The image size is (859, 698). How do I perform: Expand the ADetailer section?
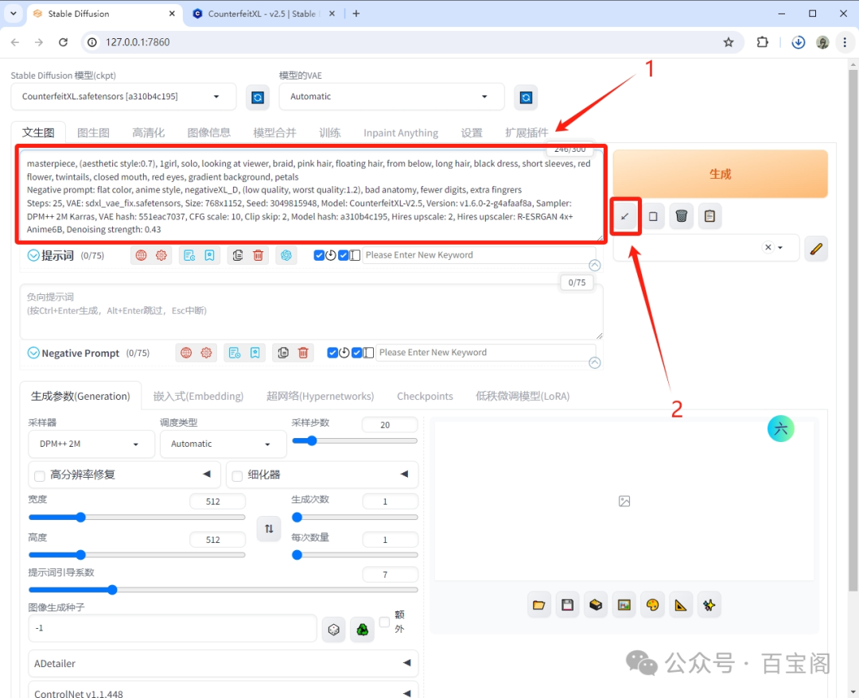[x=223, y=664]
